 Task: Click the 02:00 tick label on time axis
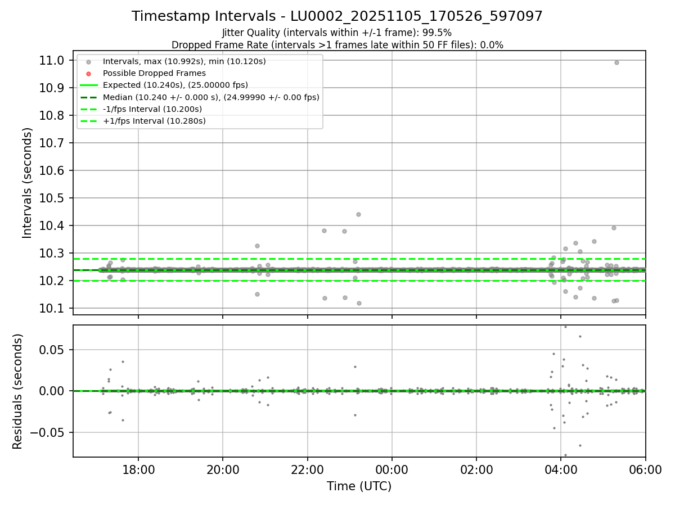click(x=476, y=469)
